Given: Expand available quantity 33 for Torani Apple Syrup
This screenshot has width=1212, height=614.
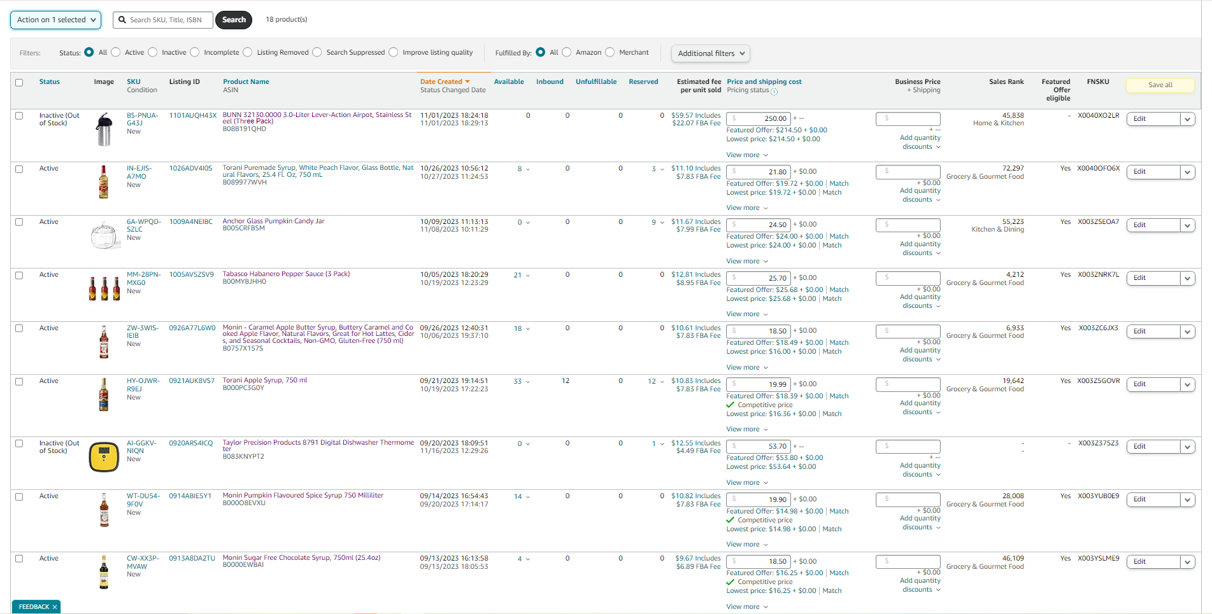Looking at the screenshot, I should (x=522, y=382).
